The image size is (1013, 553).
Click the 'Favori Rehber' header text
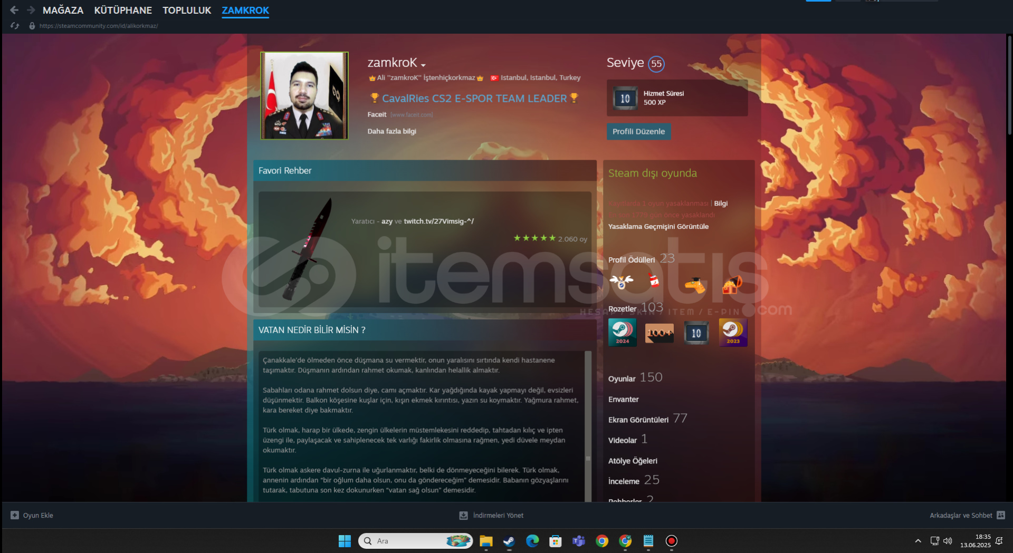pos(285,171)
